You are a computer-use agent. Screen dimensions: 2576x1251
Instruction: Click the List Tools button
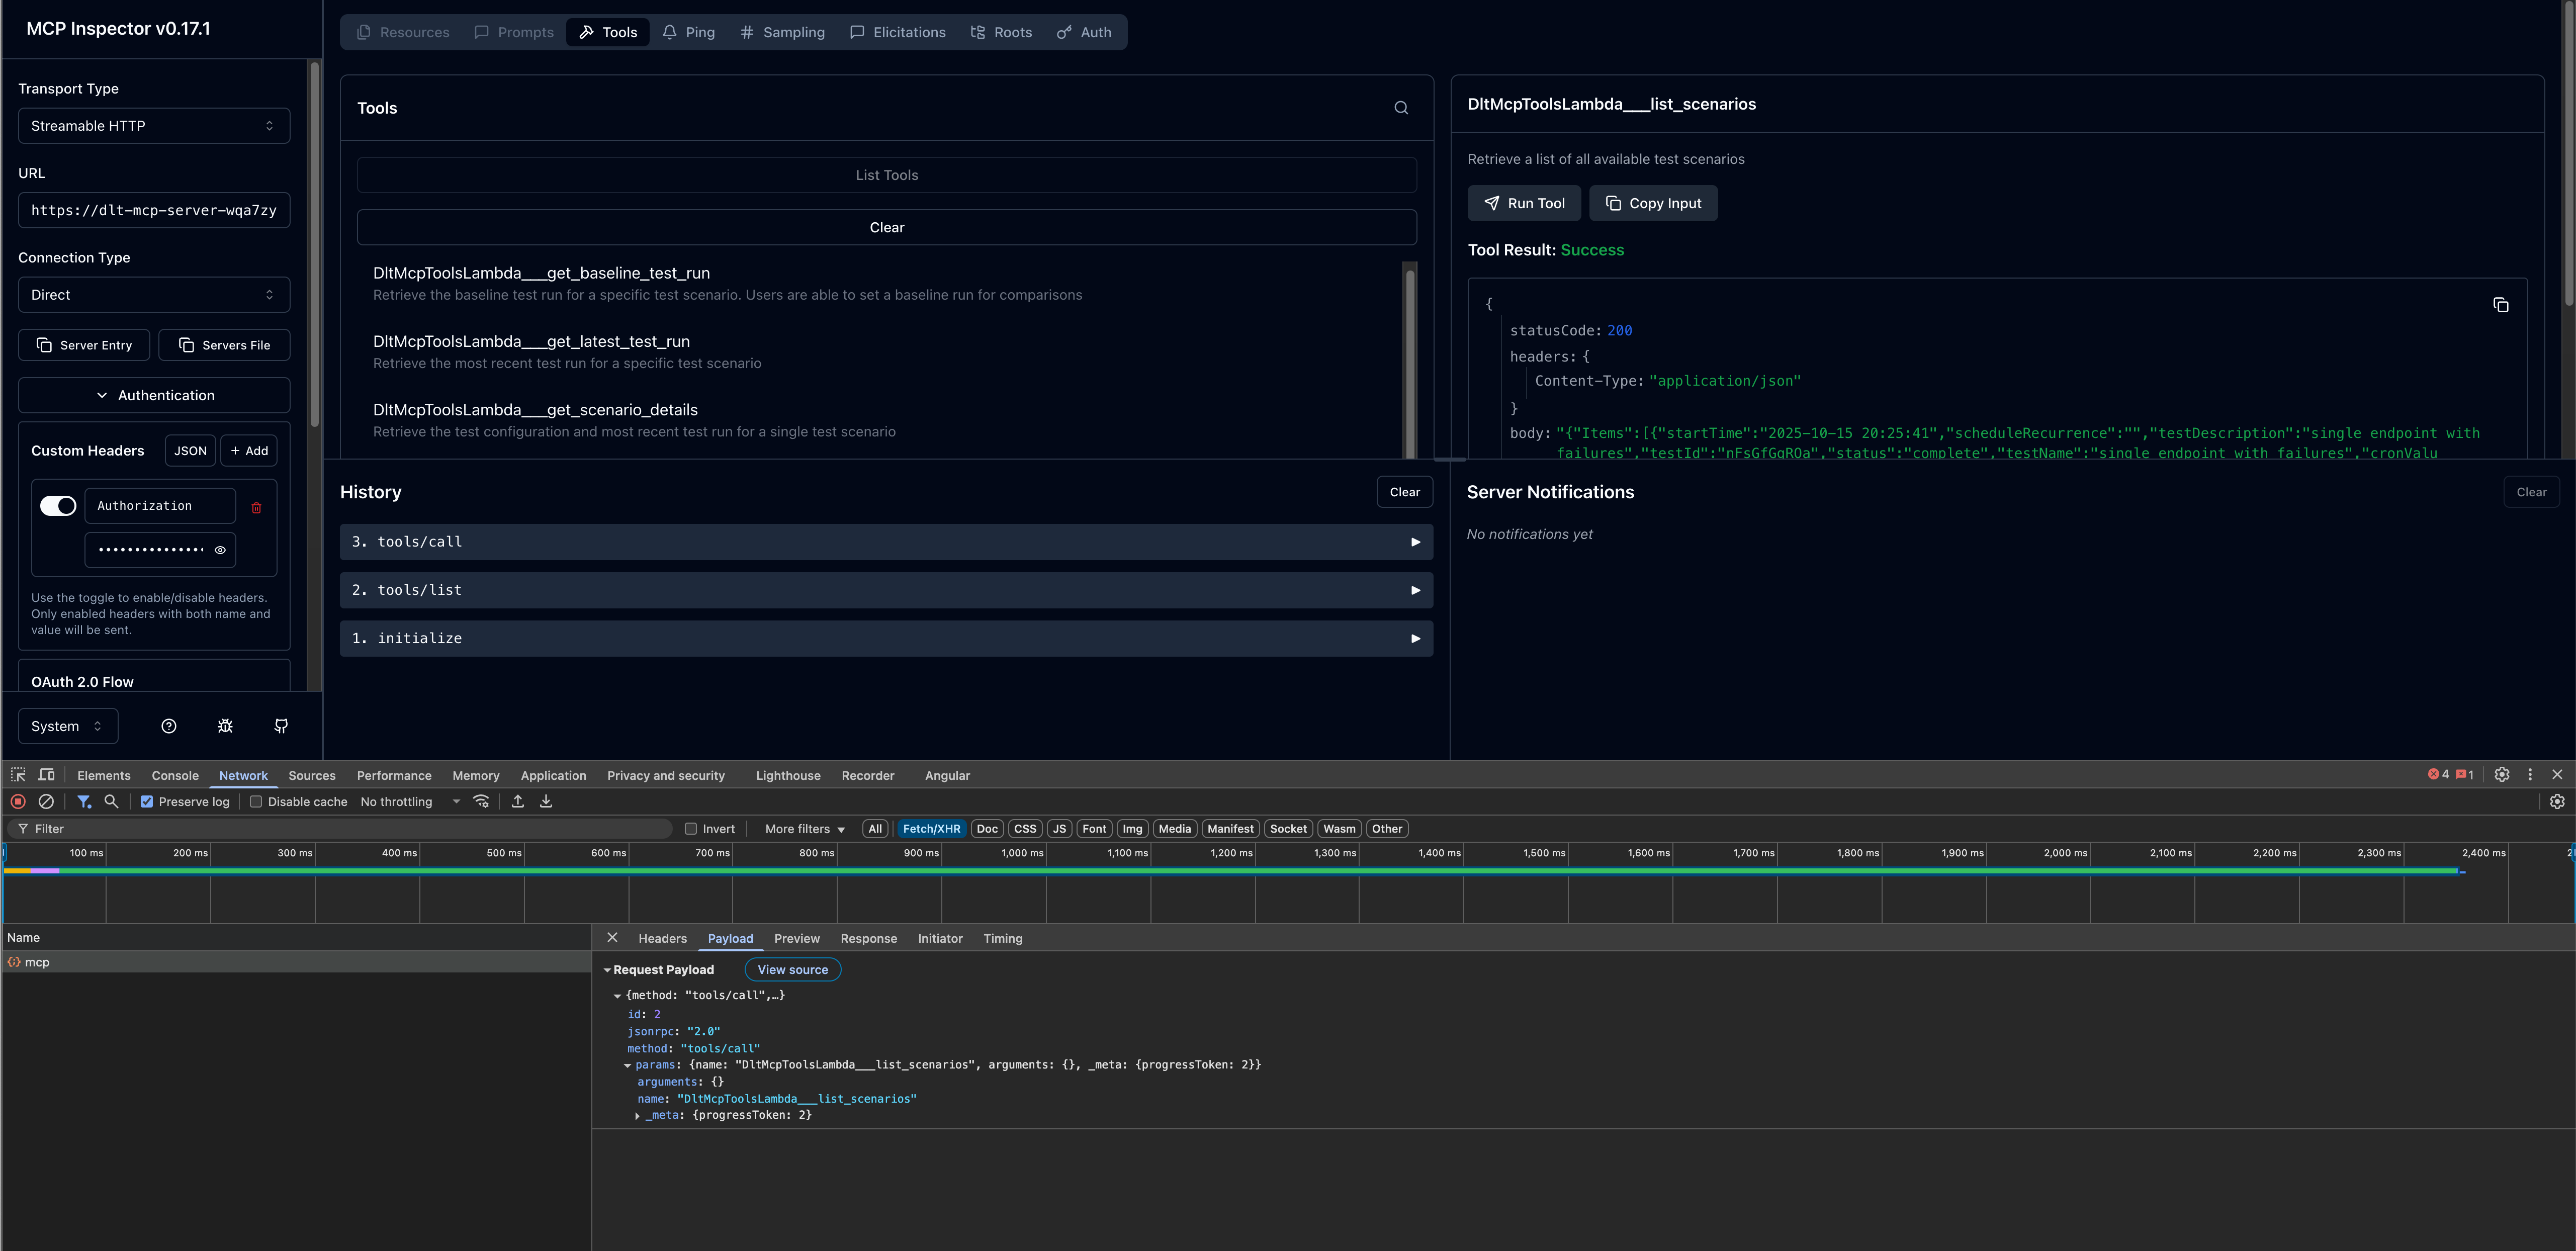(886, 174)
